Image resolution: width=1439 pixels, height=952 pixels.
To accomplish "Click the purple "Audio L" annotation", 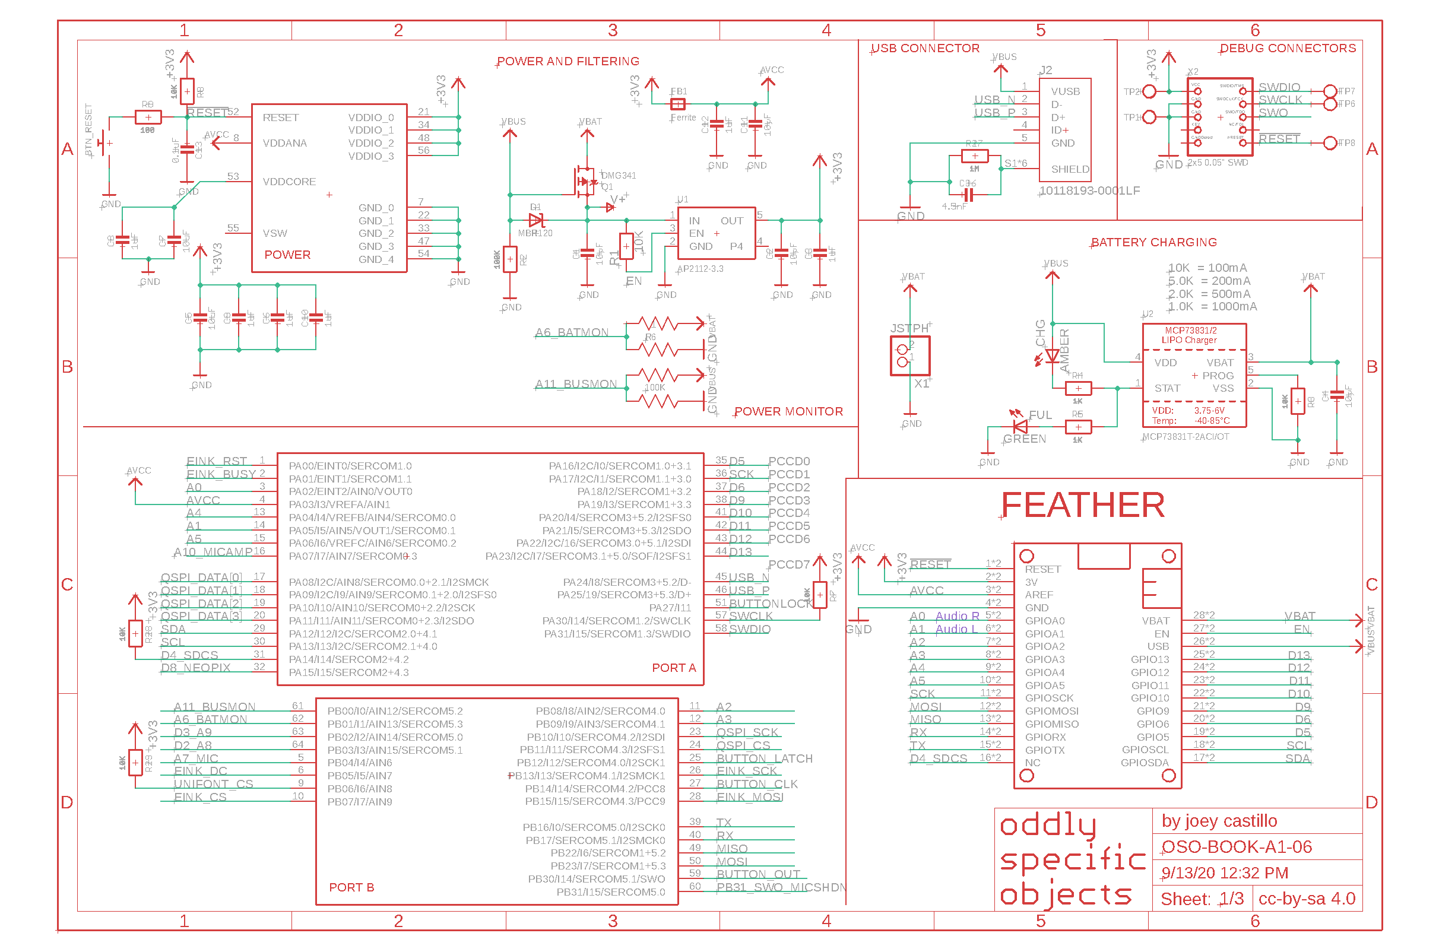I will pyautogui.click(x=956, y=629).
